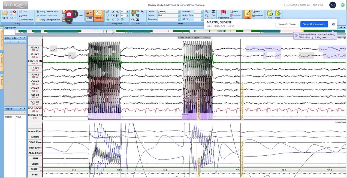Viewport: 347px width, 178px height.
Task: Open the LP Filter dropdown
Action: [x=202, y=12]
